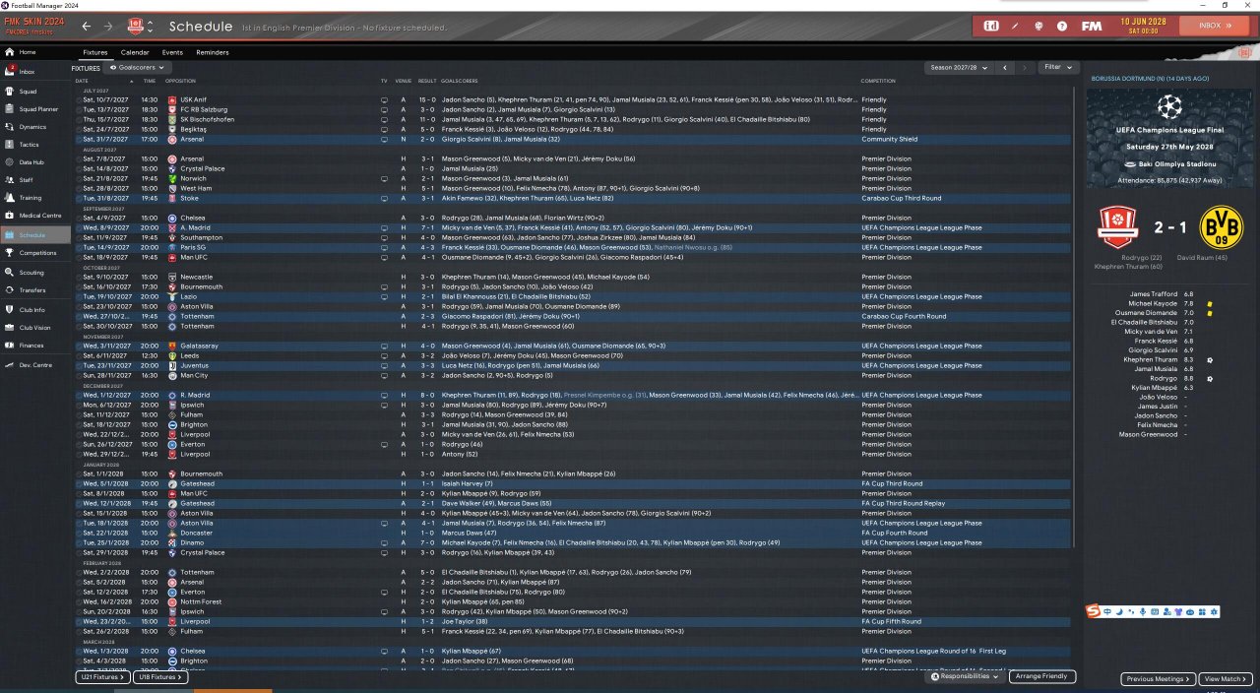Open the Squad sidebar page
This screenshot has width=1260, height=693.
tap(35, 92)
